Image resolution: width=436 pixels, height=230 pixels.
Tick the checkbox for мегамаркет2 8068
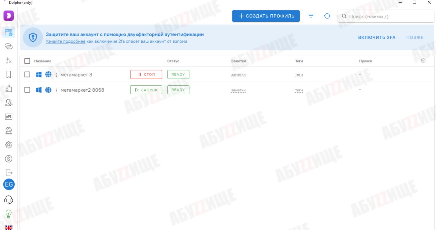pyautogui.click(x=27, y=90)
